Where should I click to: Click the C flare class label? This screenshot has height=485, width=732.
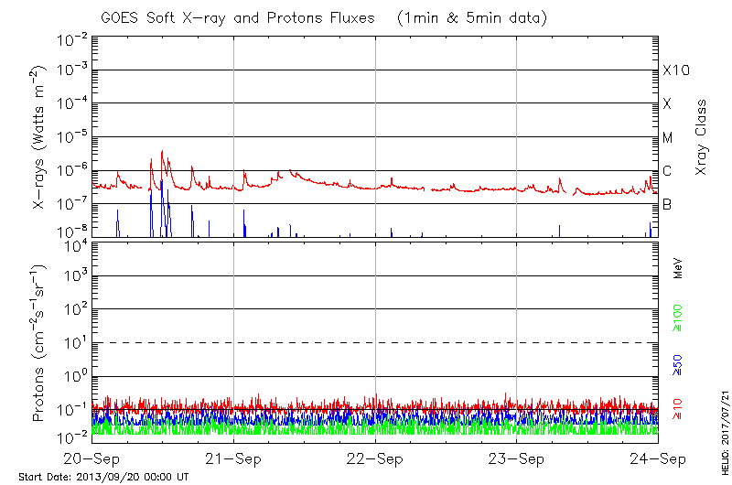[x=667, y=171]
